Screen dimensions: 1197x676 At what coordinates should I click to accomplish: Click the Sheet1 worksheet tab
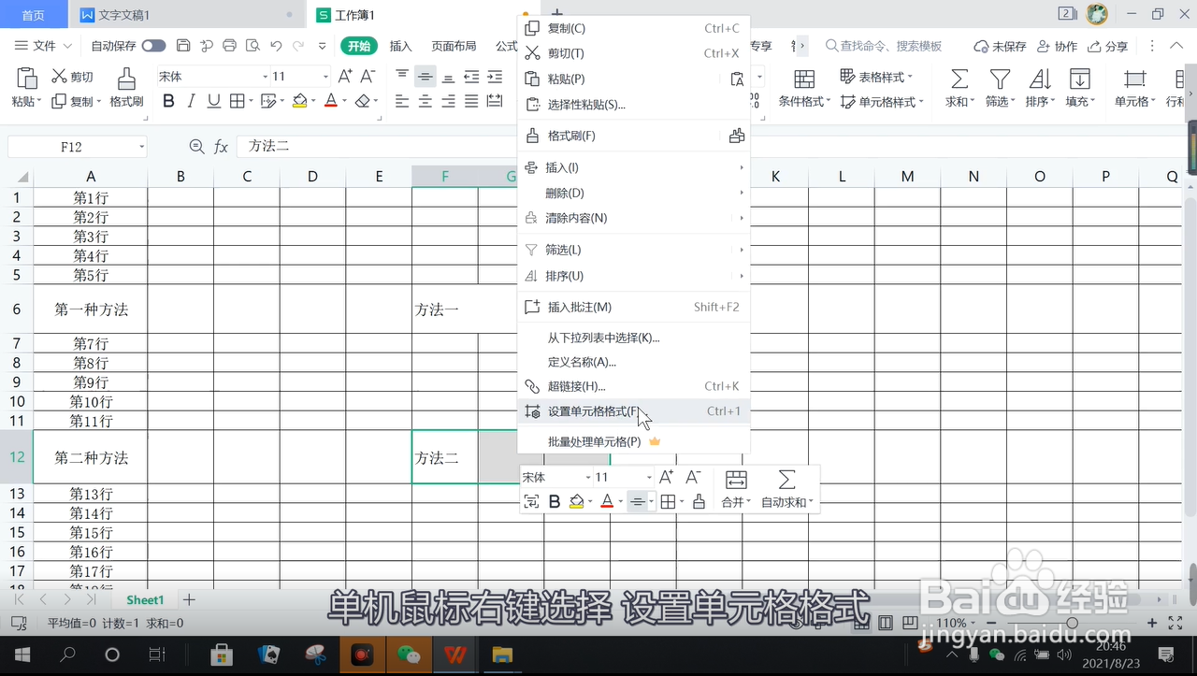click(x=144, y=599)
